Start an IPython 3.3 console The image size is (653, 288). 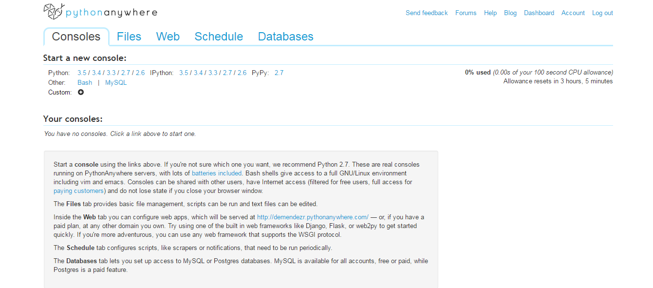pyautogui.click(x=213, y=73)
